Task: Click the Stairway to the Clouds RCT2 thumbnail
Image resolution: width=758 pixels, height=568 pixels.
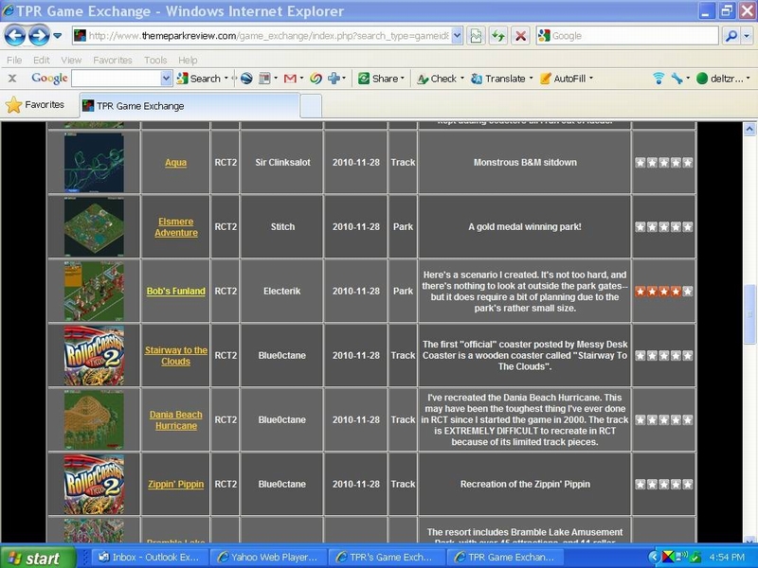Action: coord(94,356)
